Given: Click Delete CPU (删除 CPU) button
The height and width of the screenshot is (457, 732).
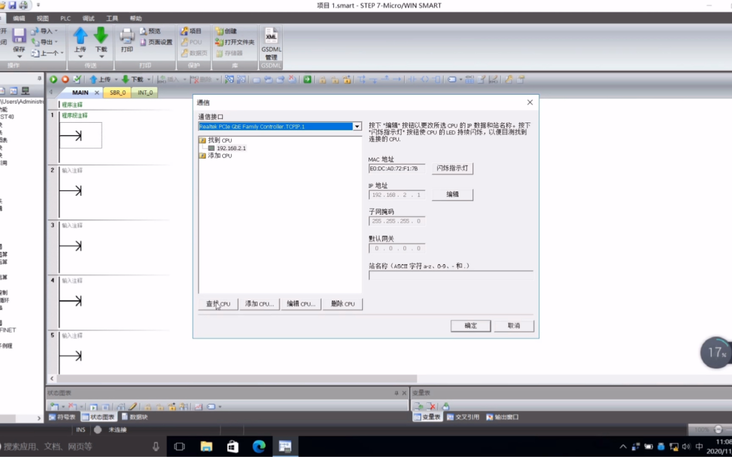Looking at the screenshot, I should [x=343, y=304].
